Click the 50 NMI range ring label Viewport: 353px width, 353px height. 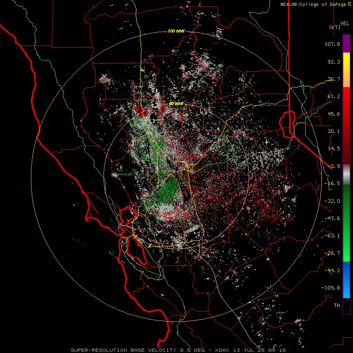click(x=176, y=104)
